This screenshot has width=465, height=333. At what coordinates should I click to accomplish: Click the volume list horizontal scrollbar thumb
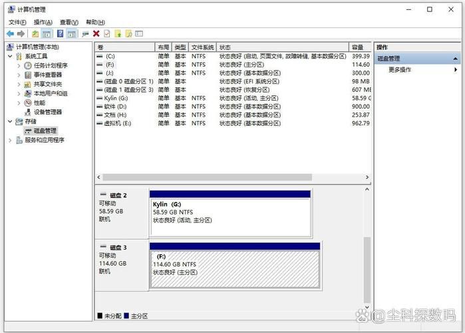pos(207,177)
